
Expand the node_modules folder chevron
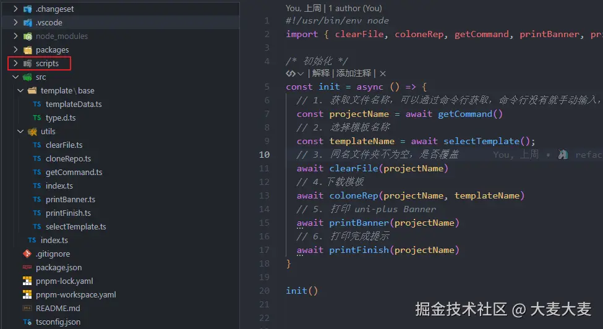(x=15, y=36)
